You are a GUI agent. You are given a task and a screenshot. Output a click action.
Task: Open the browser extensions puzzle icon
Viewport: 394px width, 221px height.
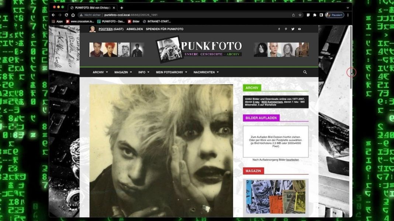pos(315,15)
